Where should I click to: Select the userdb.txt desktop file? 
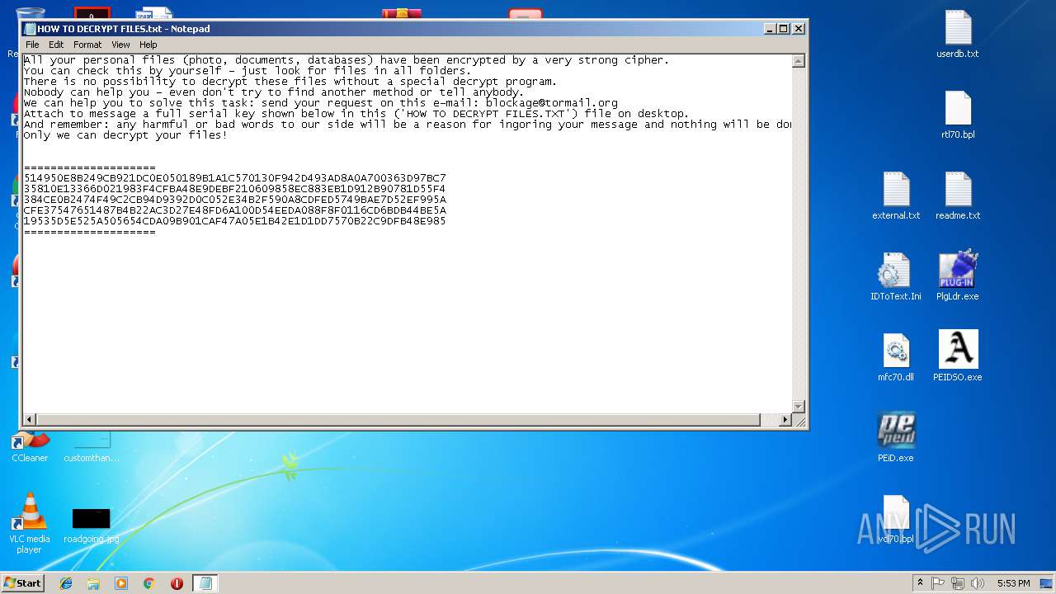[x=958, y=35]
